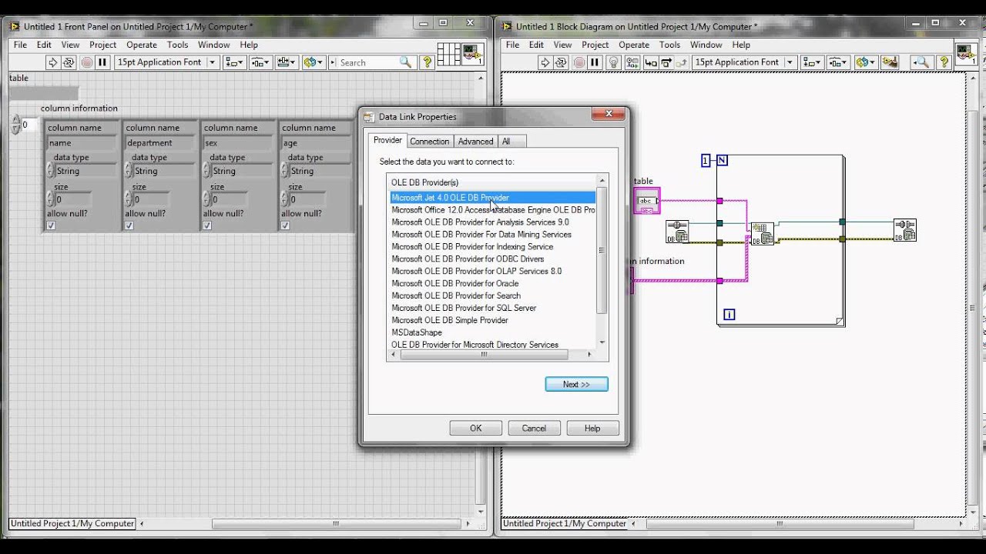Click Run Continuously in Front Panel toolbar
Image resolution: width=986 pixels, height=554 pixels.
coord(69,62)
